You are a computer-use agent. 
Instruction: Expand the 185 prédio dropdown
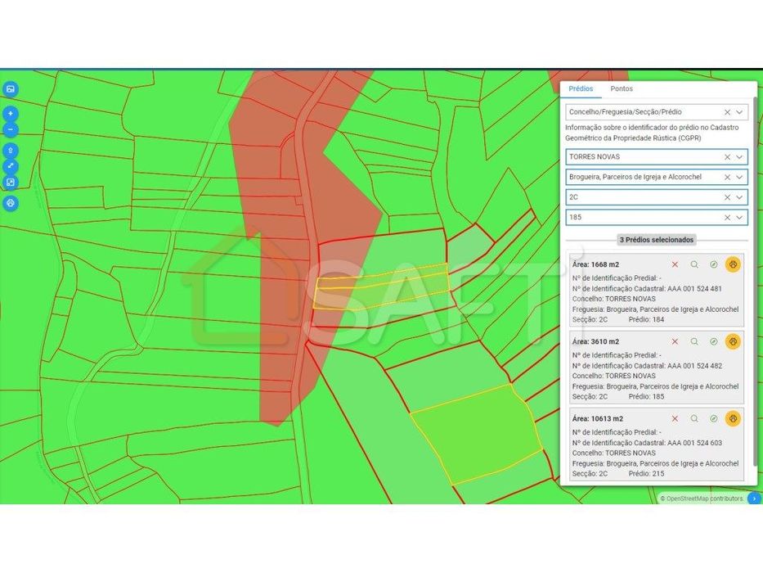pos(739,218)
